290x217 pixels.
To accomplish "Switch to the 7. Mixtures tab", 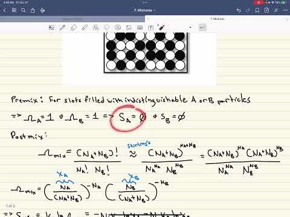I will coord(217,19).
